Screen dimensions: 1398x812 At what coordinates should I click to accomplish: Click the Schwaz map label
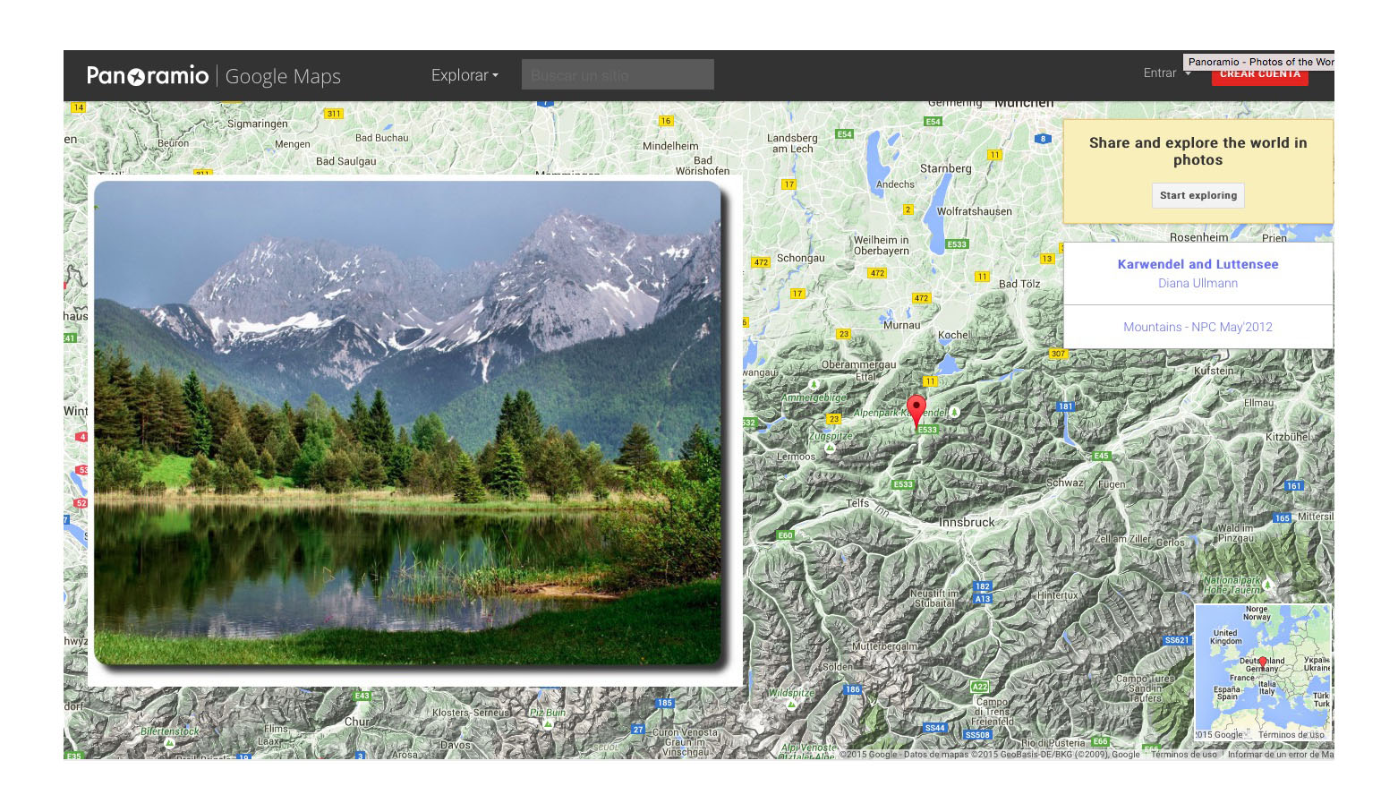click(x=1065, y=483)
